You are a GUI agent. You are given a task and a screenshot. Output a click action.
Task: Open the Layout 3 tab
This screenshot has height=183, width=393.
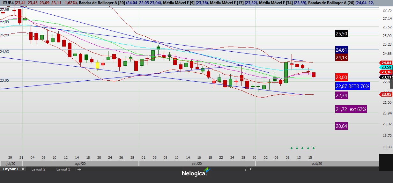[63, 169]
